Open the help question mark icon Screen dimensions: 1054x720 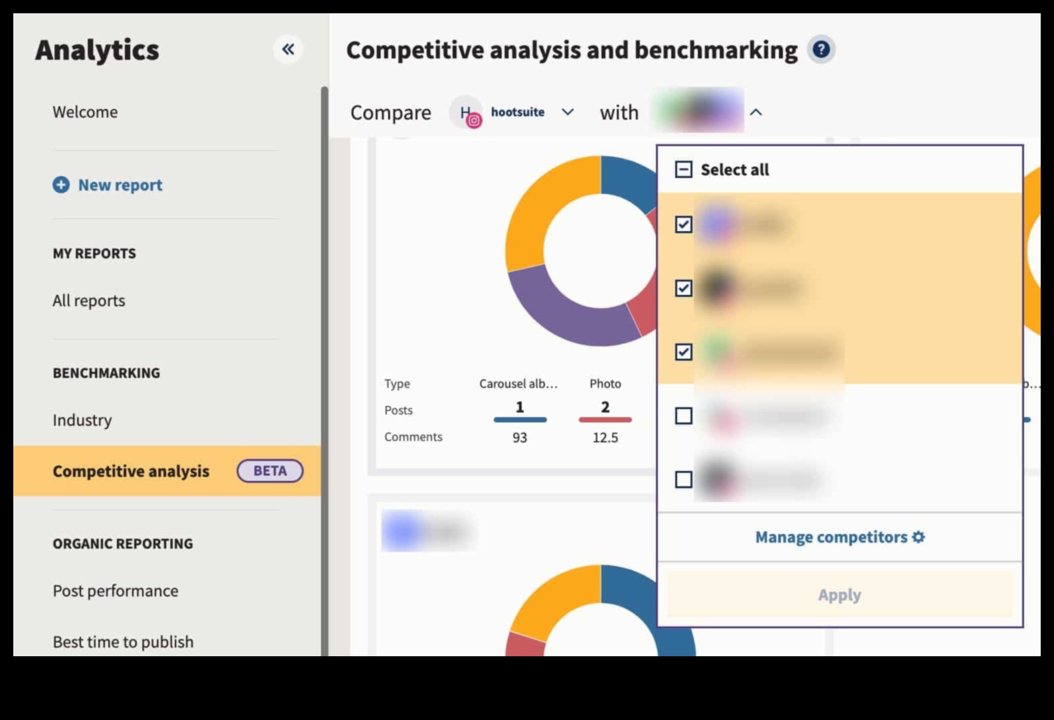point(821,50)
